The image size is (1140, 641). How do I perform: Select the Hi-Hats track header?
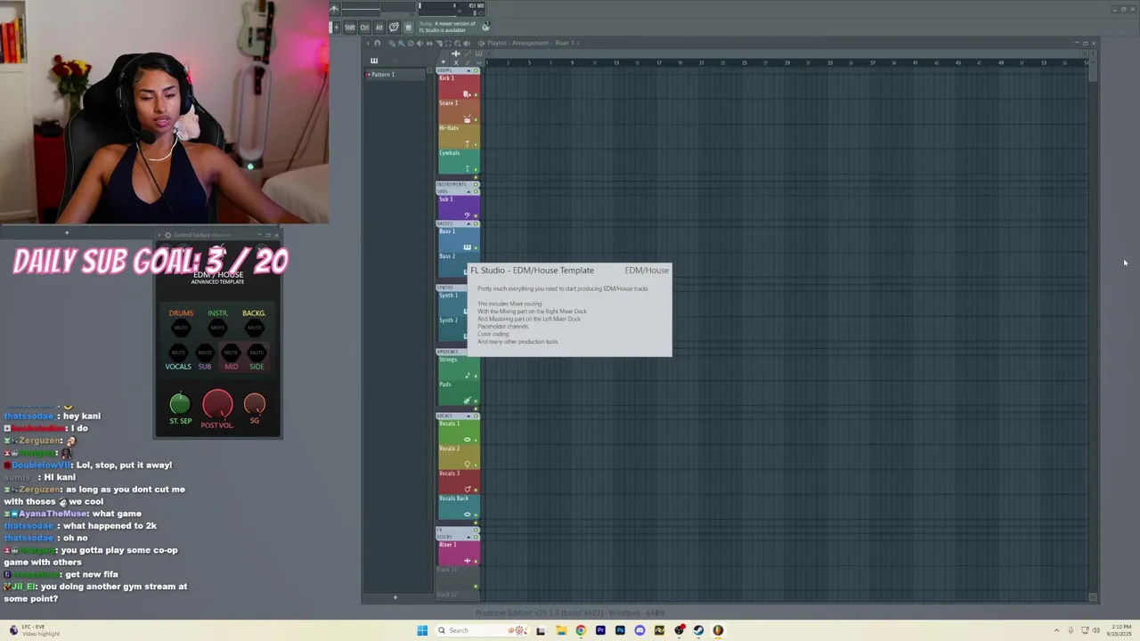(x=458, y=136)
